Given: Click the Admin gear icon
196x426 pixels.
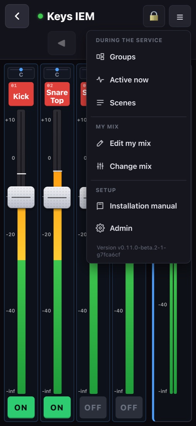Looking at the screenshot, I should [100, 228].
